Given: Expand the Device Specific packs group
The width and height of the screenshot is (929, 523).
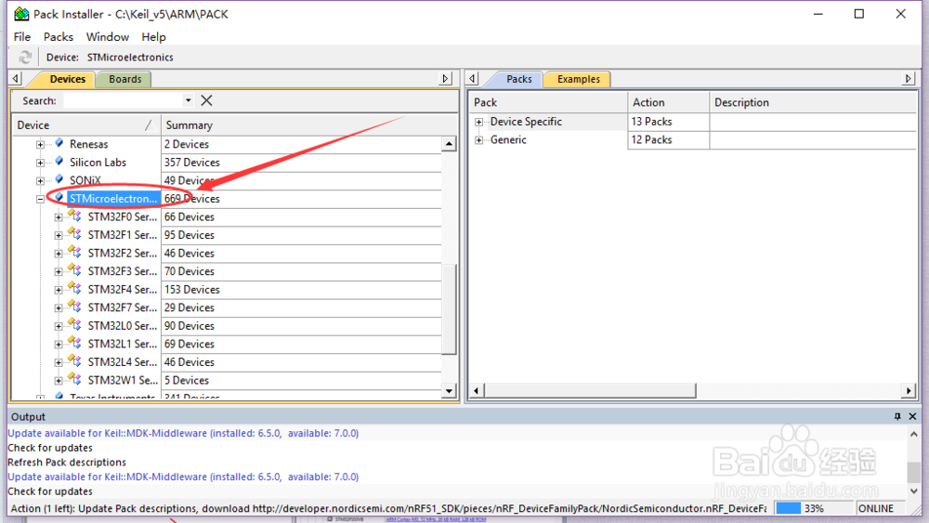Looking at the screenshot, I should pos(478,122).
